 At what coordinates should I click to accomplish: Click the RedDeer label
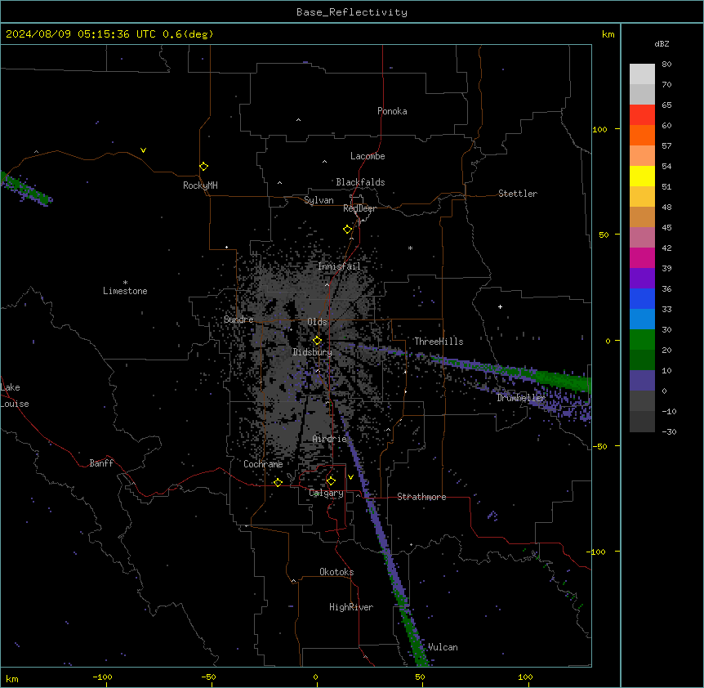(359, 208)
